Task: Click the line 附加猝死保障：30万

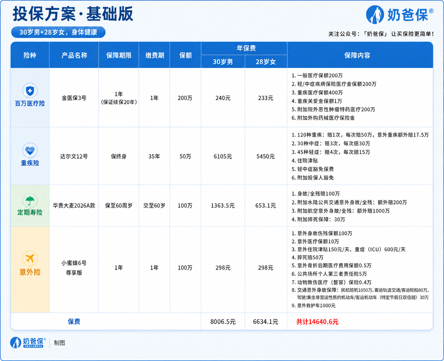Action: [x=318, y=219]
